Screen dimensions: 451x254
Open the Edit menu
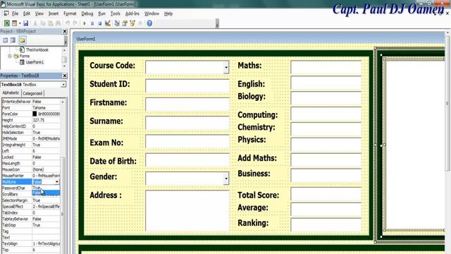[27, 13]
